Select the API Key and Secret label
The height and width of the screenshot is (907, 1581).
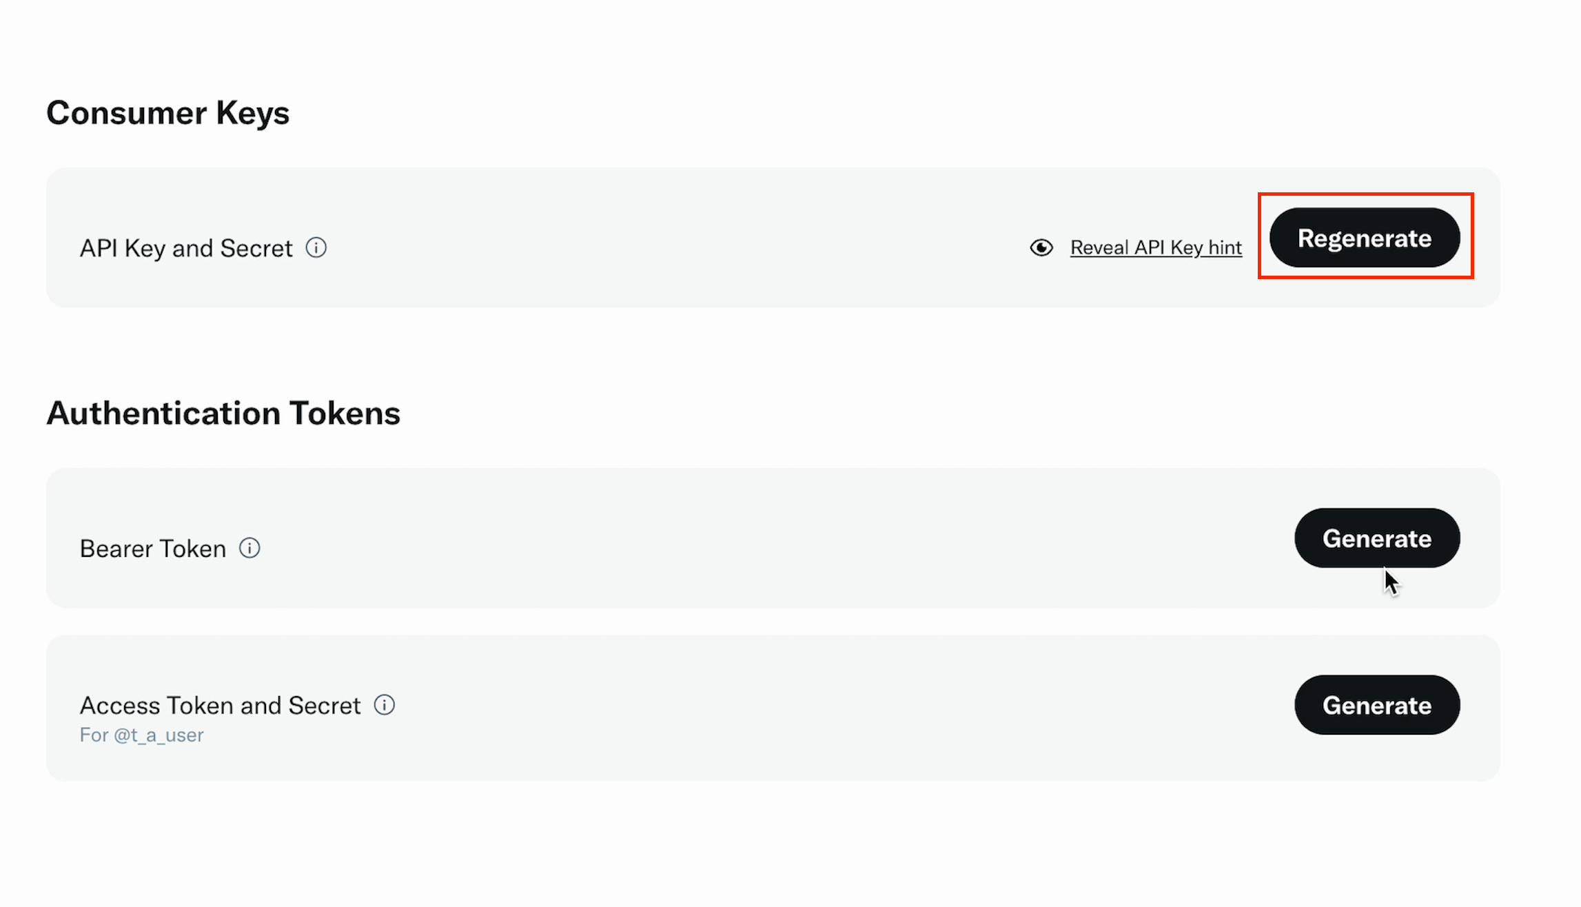tap(186, 248)
